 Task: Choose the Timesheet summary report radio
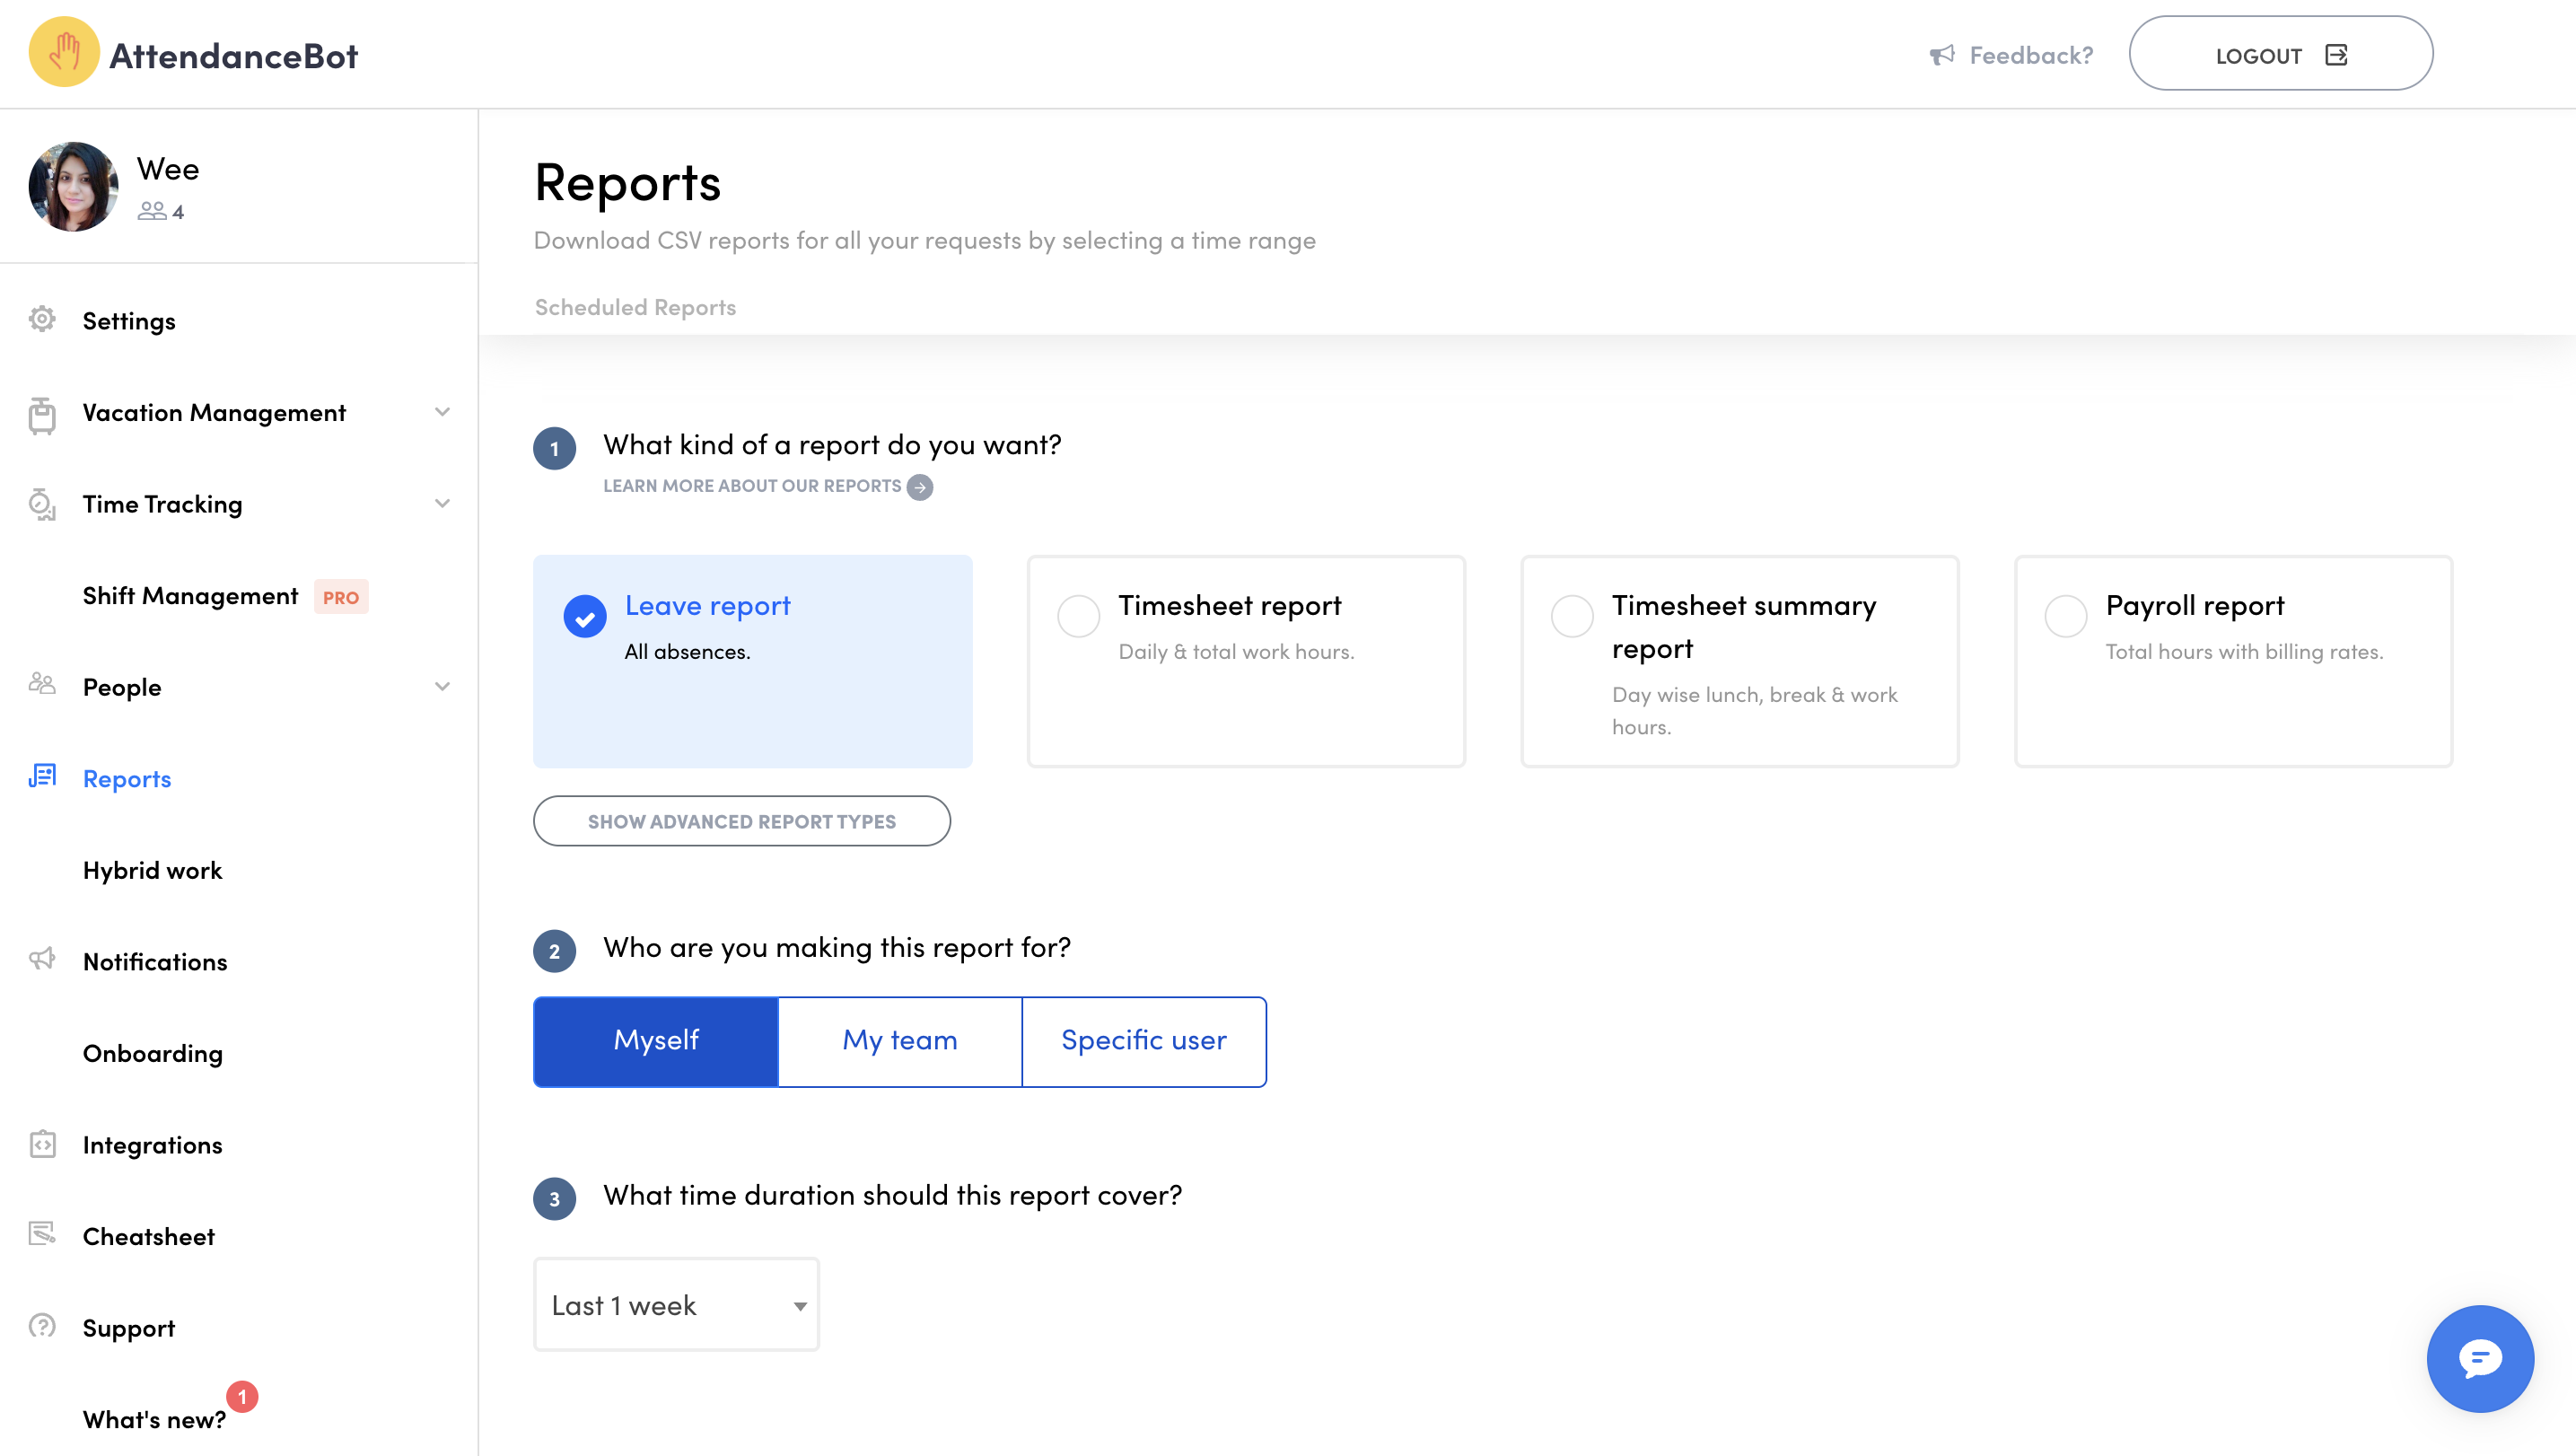[x=1572, y=616]
